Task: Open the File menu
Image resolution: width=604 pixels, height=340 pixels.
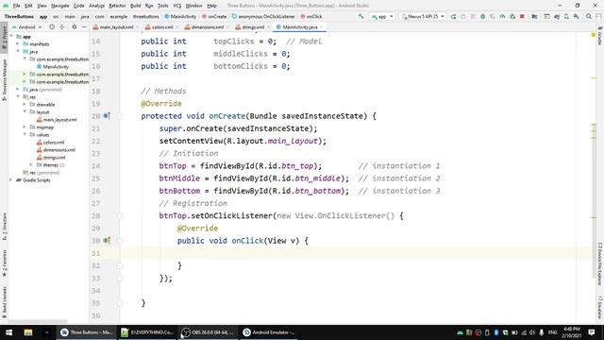Action: [x=16, y=6]
